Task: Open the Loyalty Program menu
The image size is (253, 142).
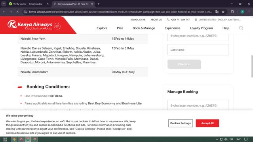Action: [202, 28]
